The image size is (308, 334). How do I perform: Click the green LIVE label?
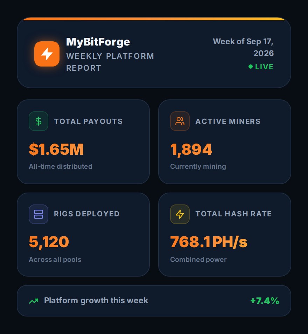(264, 67)
